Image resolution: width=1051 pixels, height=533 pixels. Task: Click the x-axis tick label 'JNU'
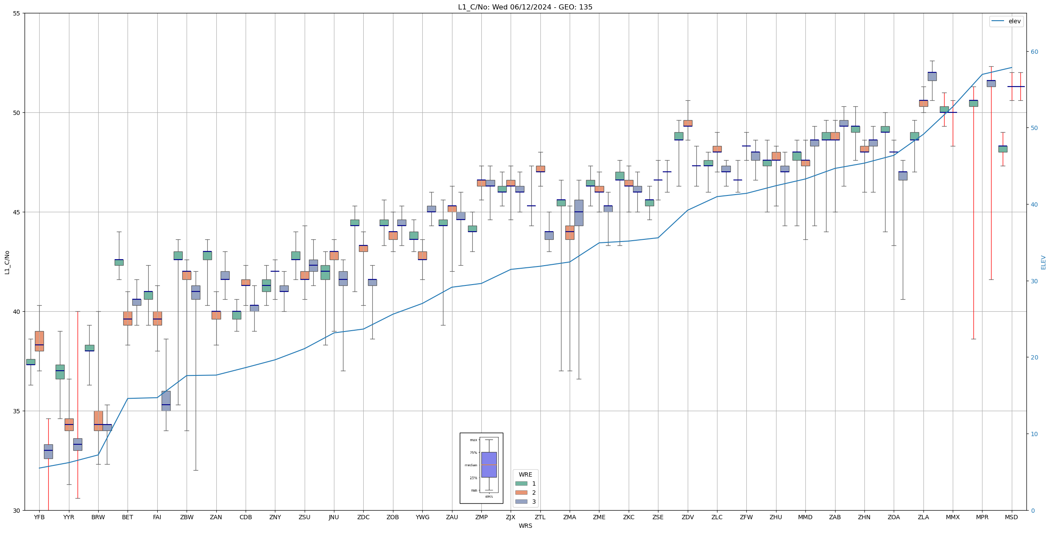pyautogui.click(x=334, y=517)
